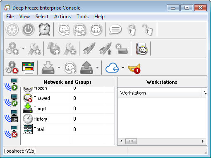The image size is (211, 158).
Task: Click the right scroll arrow in Workstations pane
Action: 203,141
